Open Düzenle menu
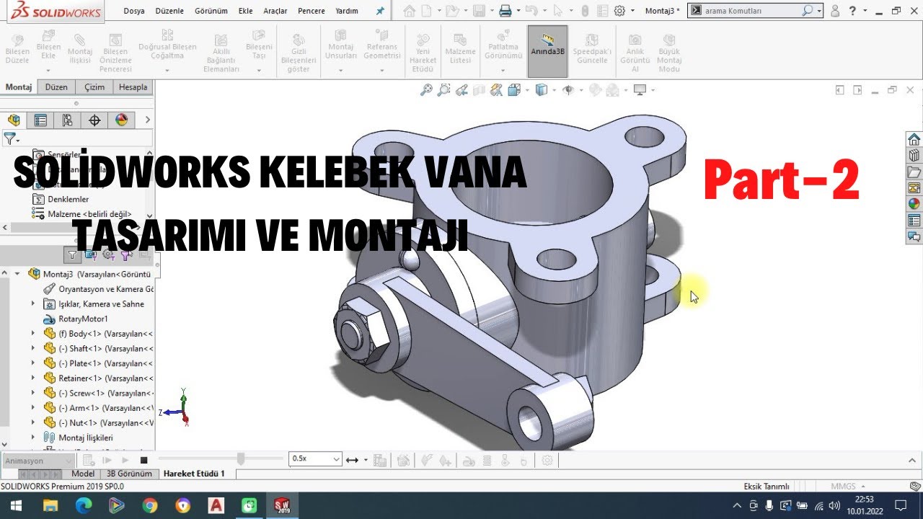923x519 pixels. tap(169, 11)
